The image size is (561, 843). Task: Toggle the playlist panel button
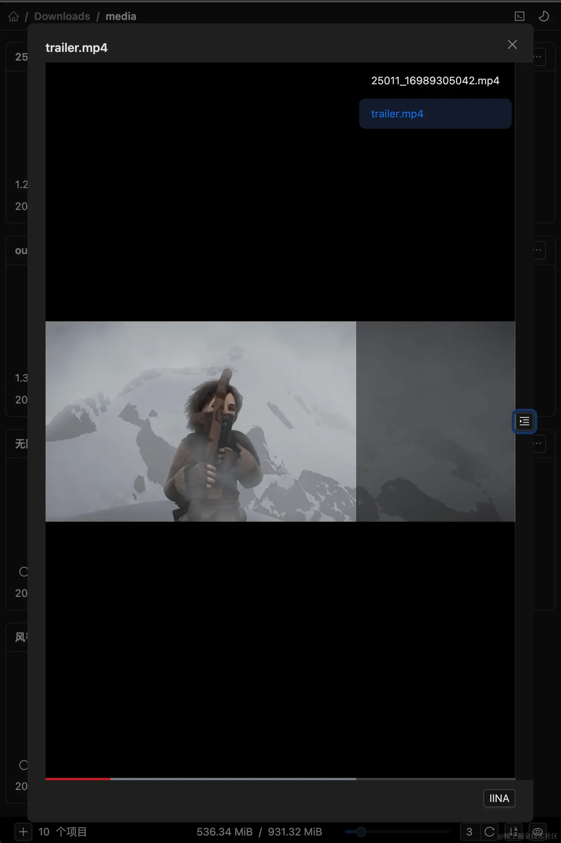click(x=524, y=421)
